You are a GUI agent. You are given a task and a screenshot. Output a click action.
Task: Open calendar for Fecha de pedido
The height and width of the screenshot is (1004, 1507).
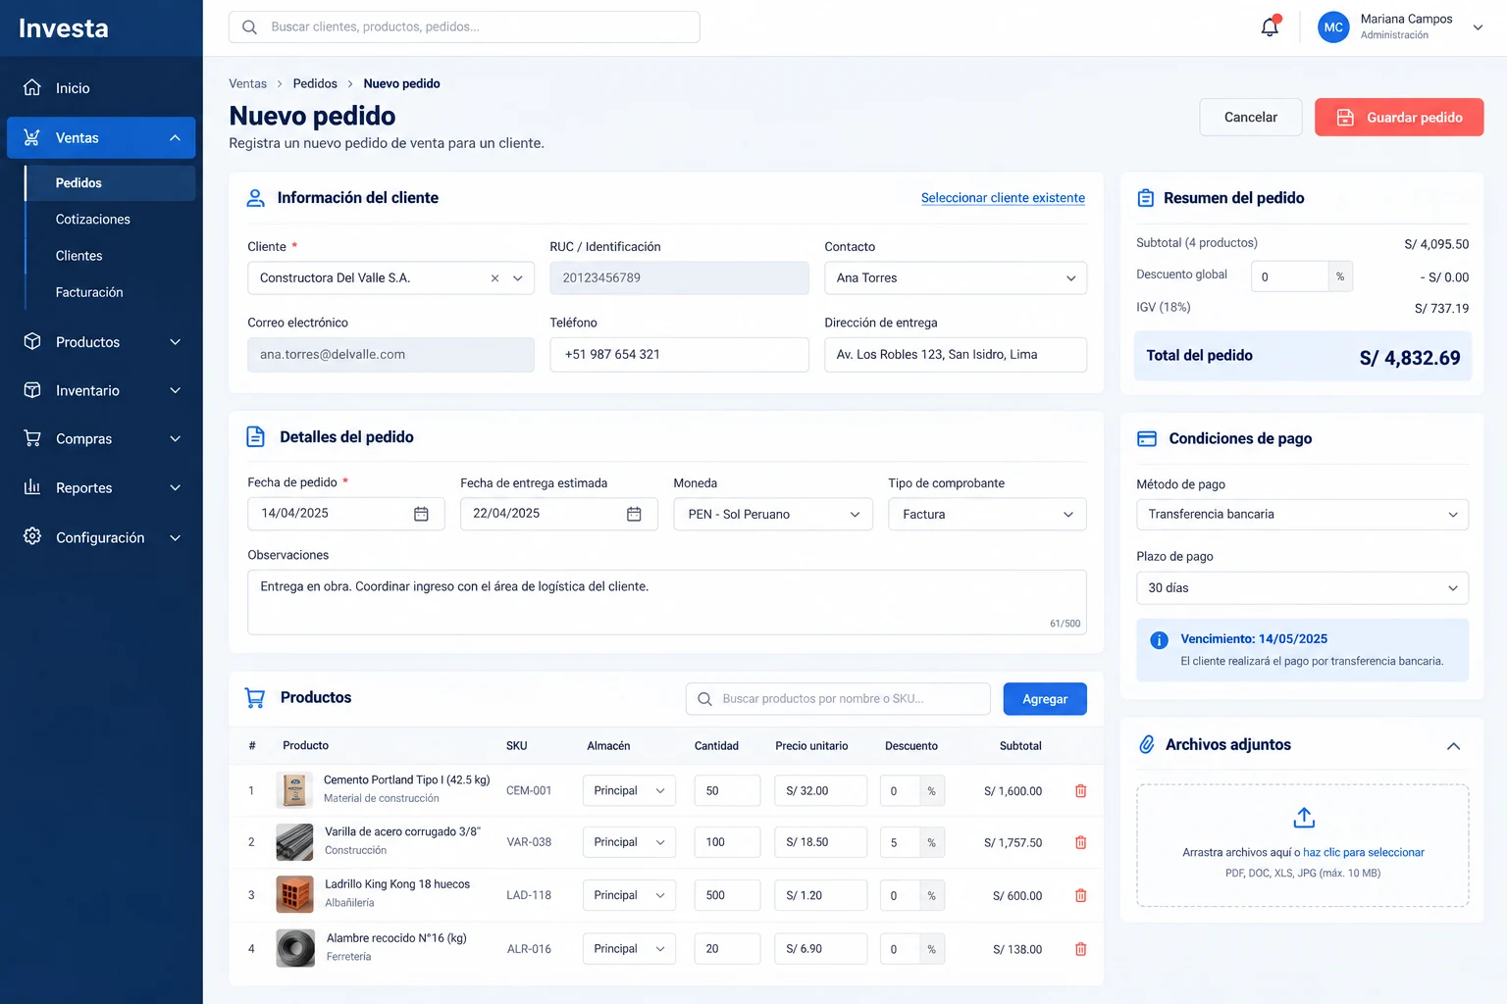point(421,514)
